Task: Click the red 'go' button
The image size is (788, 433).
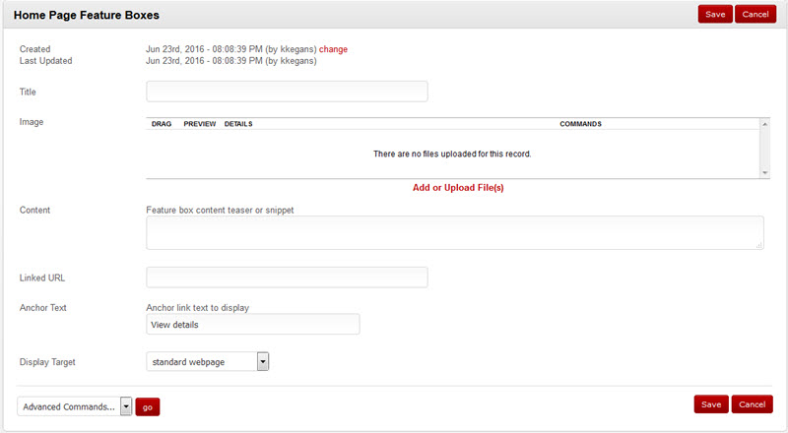Action: pos(147,407)
